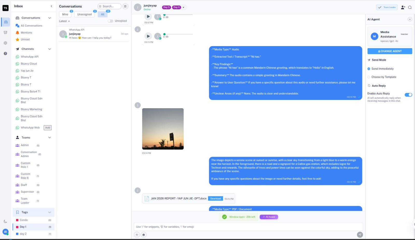The width and height of the screenshot is (415, 240).
Task: Collapse the Inbox sidebar arrow
Action: [51, 6]
